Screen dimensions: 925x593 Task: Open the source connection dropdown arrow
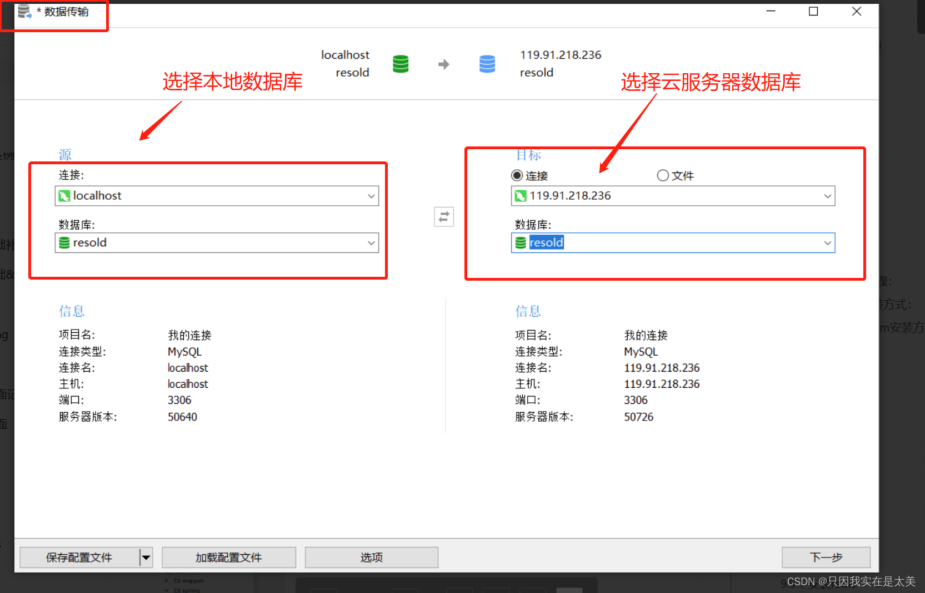(x=371, y=196)
